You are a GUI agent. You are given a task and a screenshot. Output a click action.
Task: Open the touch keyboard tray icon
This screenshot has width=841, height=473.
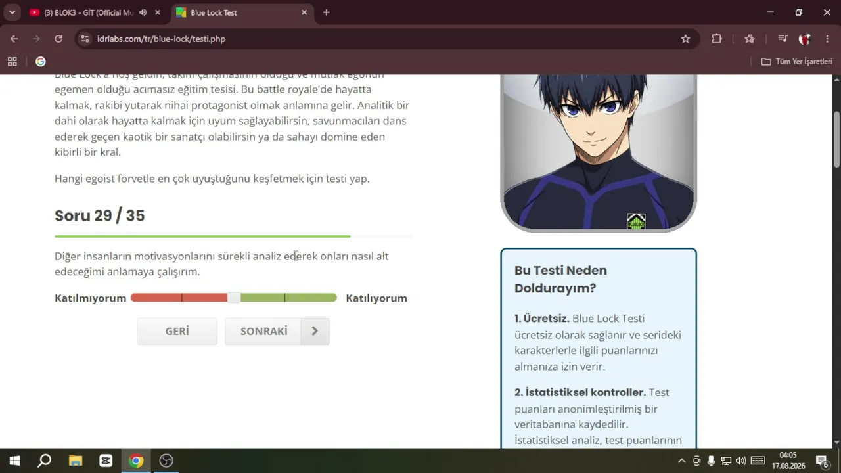pos(758,461)
